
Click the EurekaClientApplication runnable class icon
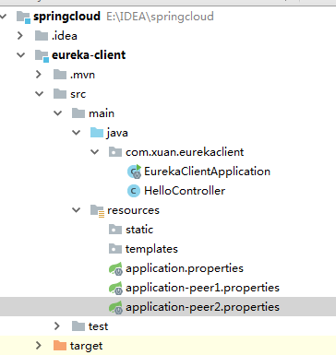point(134,172)
